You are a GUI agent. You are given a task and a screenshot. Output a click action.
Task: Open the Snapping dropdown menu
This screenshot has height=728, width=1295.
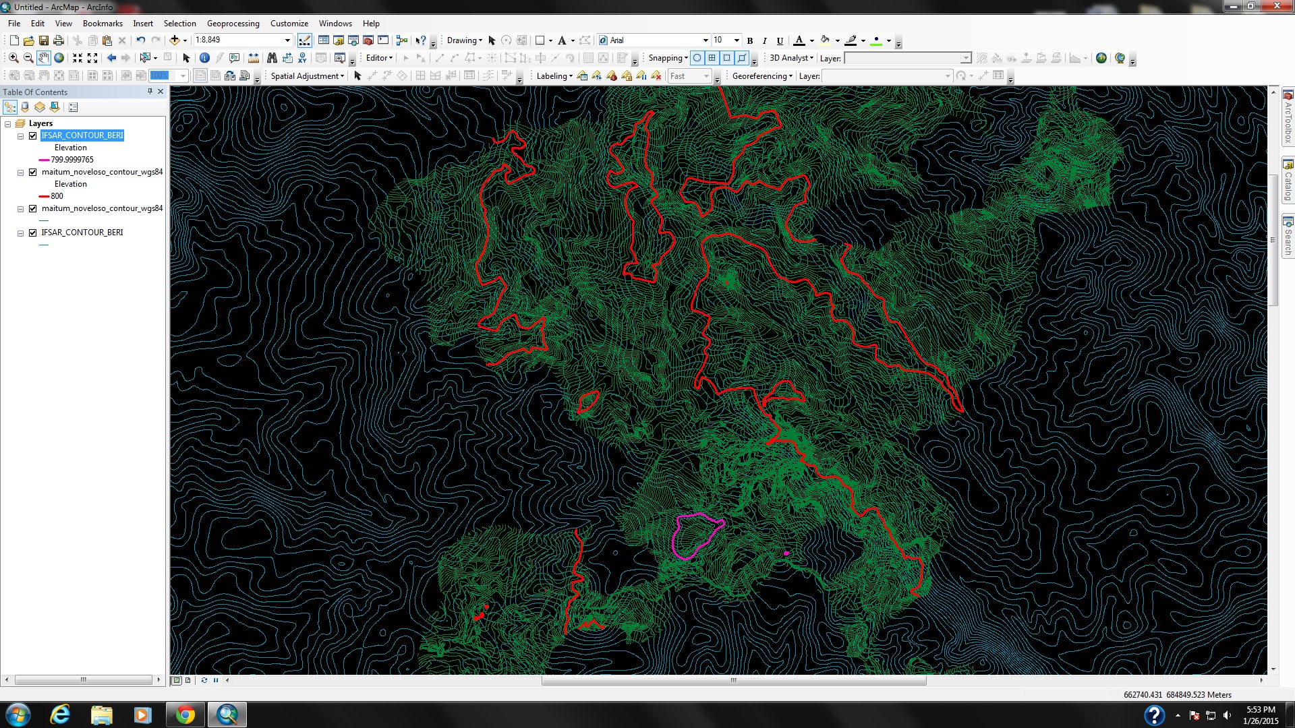(668, 58)
